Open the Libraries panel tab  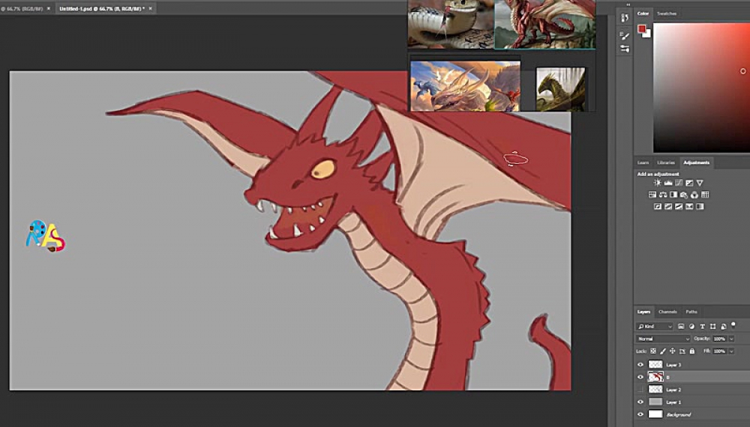coord(665,163)
